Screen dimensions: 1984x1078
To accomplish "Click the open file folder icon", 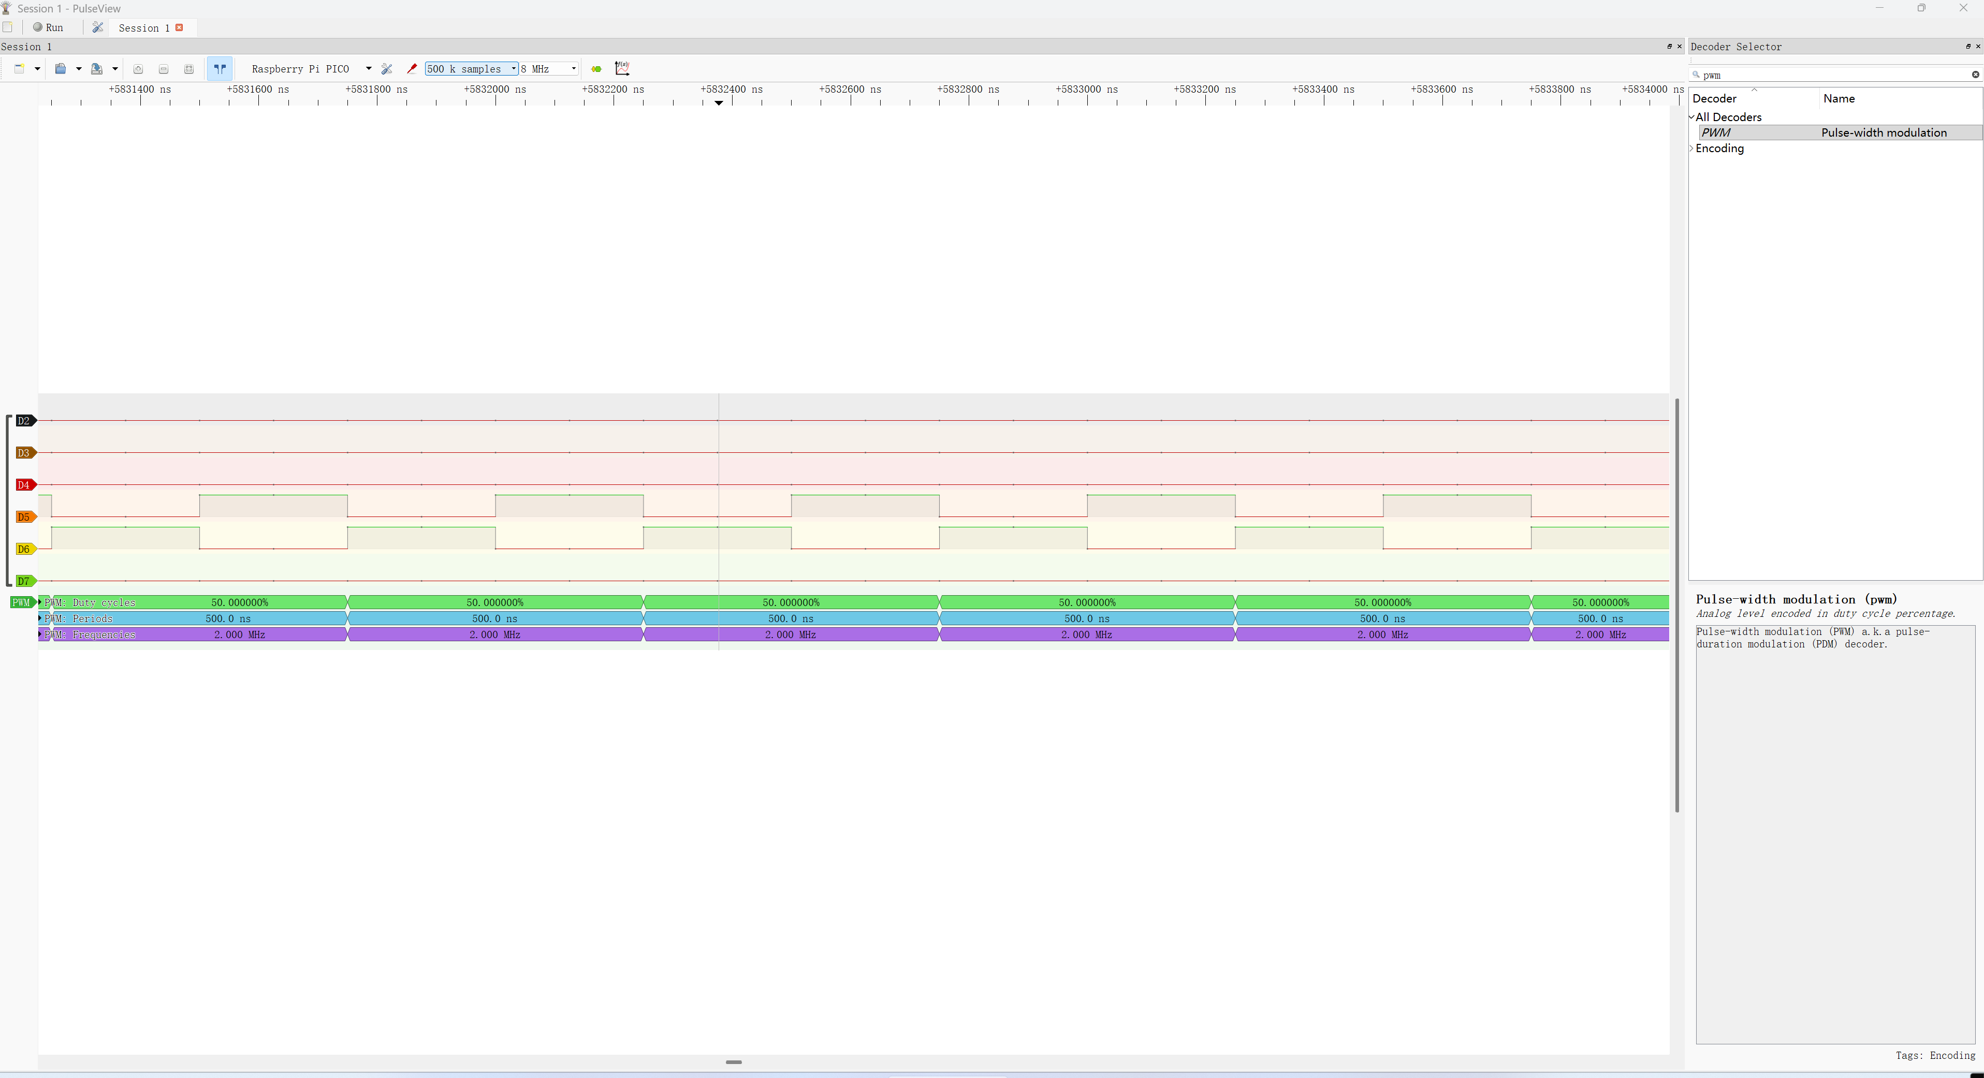I will [60, 68].
